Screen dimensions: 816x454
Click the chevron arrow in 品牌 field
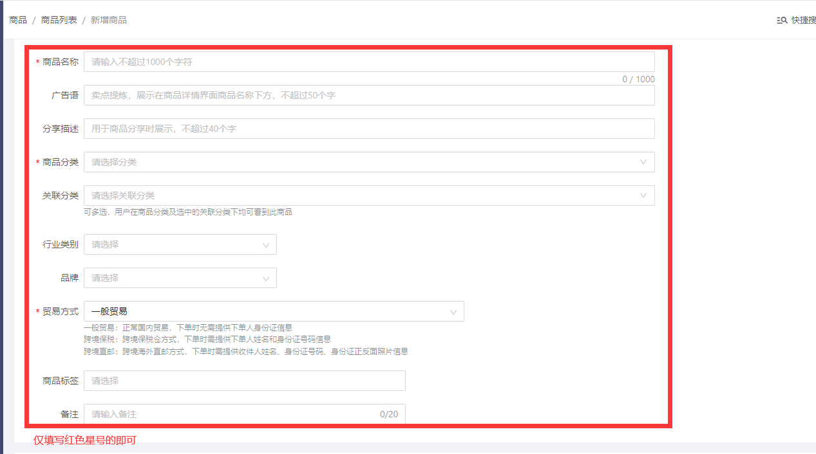click(266, 278)
